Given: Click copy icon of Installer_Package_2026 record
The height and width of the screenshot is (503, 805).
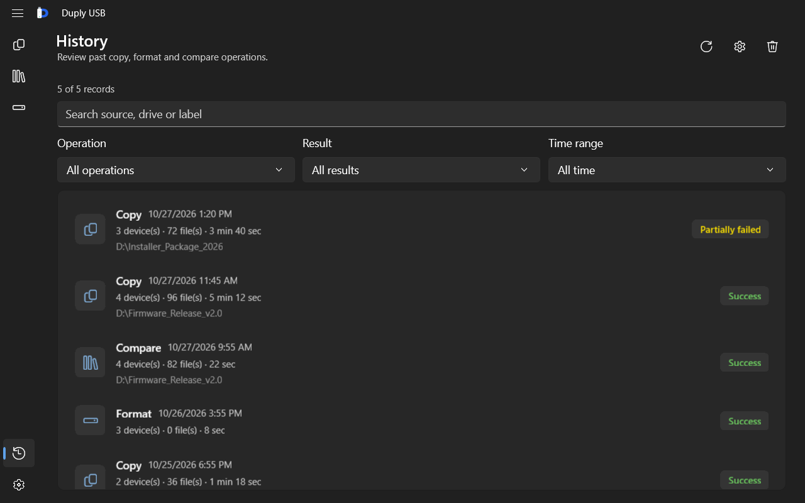Looking at the screenshot, I should coord(90,229).
